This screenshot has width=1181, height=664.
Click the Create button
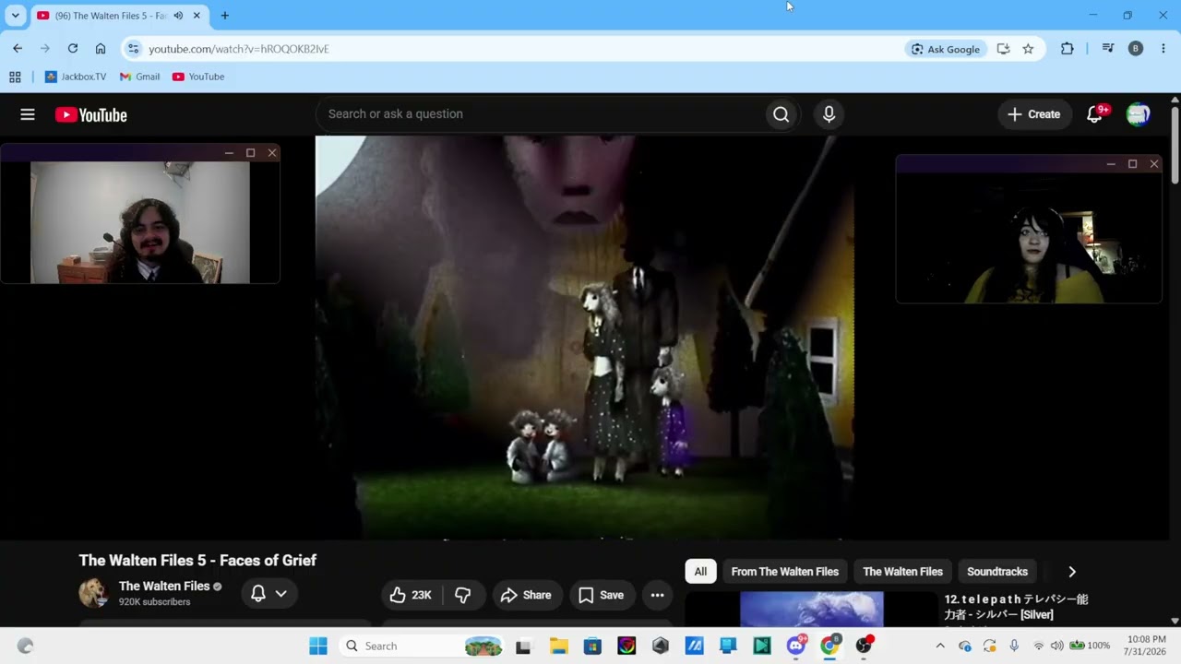[x=1034, y=114]
